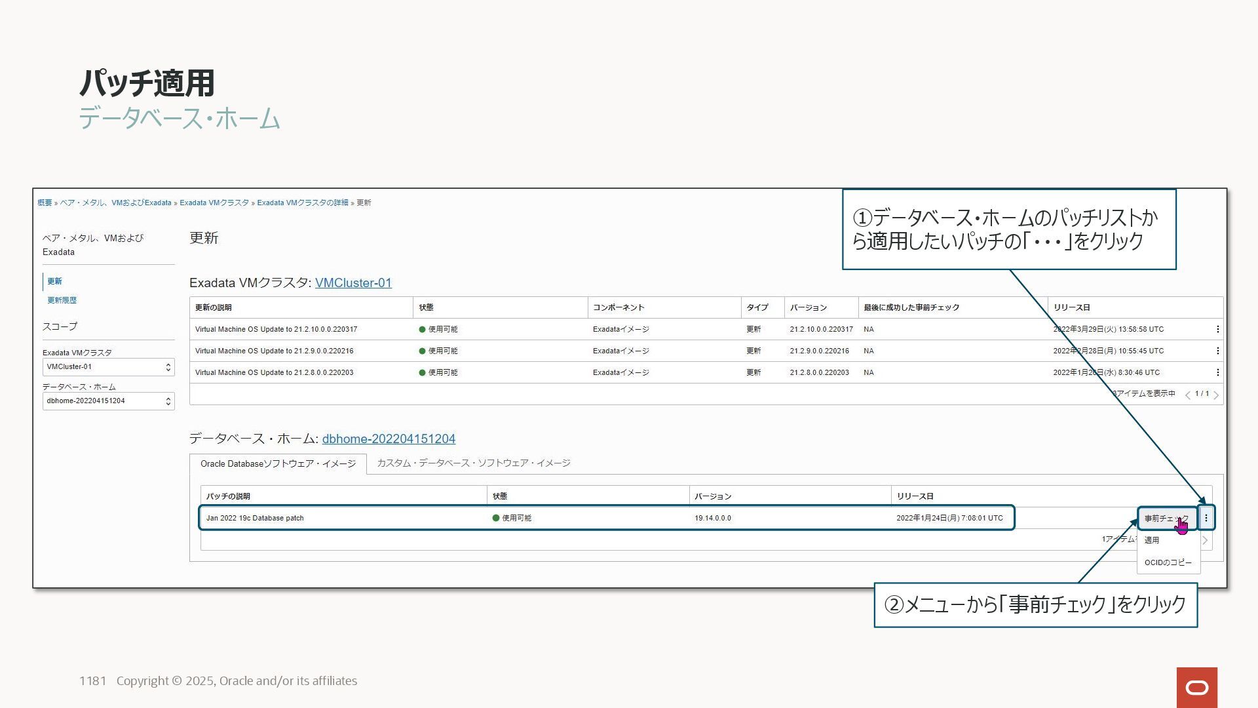Open actions menu for 21.2.9.0.0.220216 update row
This screenshot has height=708, width=1258.
point(1217,351)
